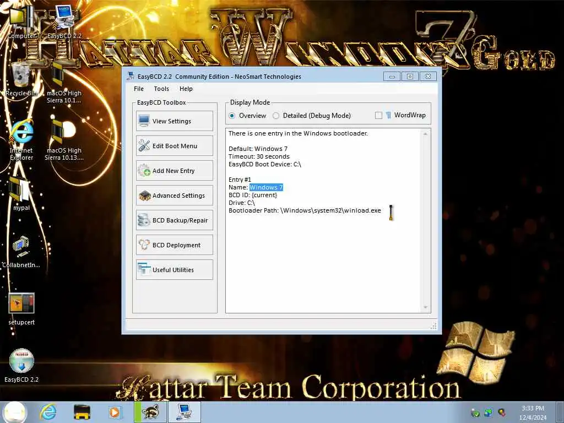Image resolution: width=564 pixels, height=423 pixels.
Task: Click the window resize grip
Action: click(433, 326)
